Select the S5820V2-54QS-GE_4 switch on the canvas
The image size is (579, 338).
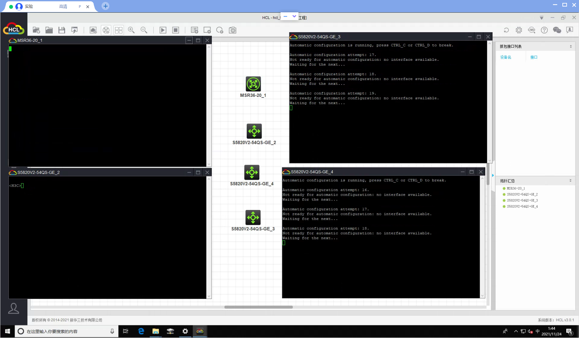pos(252,172)
